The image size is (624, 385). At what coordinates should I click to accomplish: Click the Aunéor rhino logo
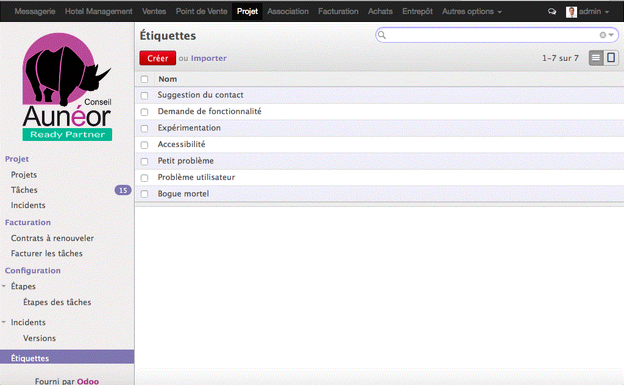(67, 85)
